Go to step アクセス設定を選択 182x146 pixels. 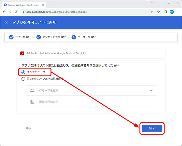(x=51, y=37)
